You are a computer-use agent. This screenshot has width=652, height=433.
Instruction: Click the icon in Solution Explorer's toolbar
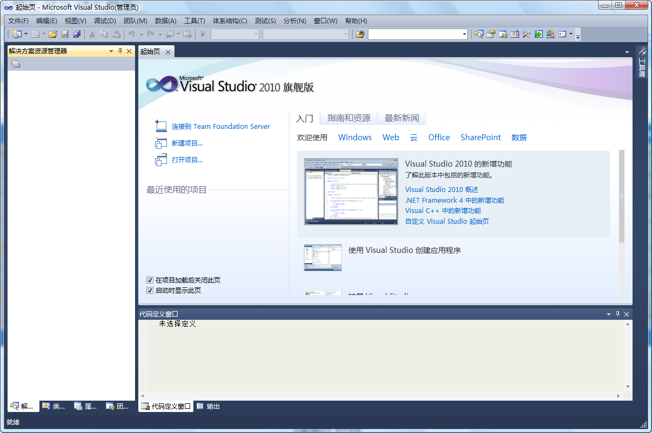[16, 64]
